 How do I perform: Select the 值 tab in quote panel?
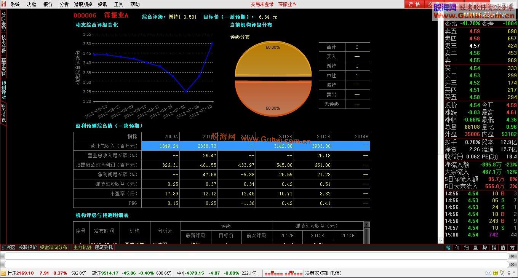click(503, 247)
